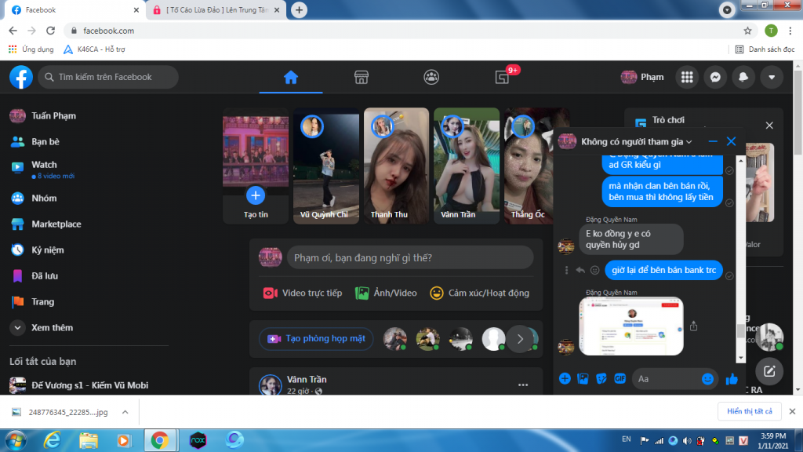Send a thumbs-up like in chat
Viewport: 803px width, 452px height.
pyautogui.click(x=732, y=379)
